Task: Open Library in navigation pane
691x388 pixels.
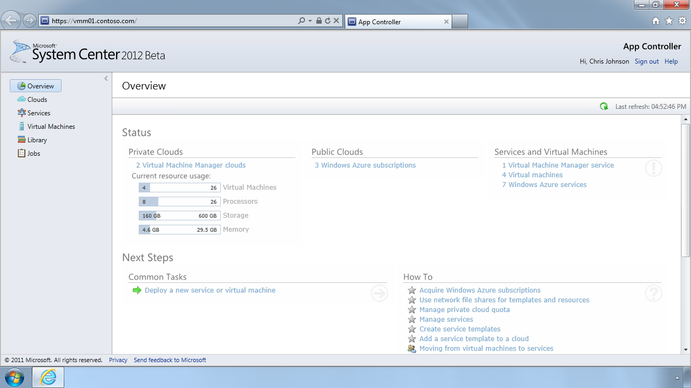Action: [32, 140]
